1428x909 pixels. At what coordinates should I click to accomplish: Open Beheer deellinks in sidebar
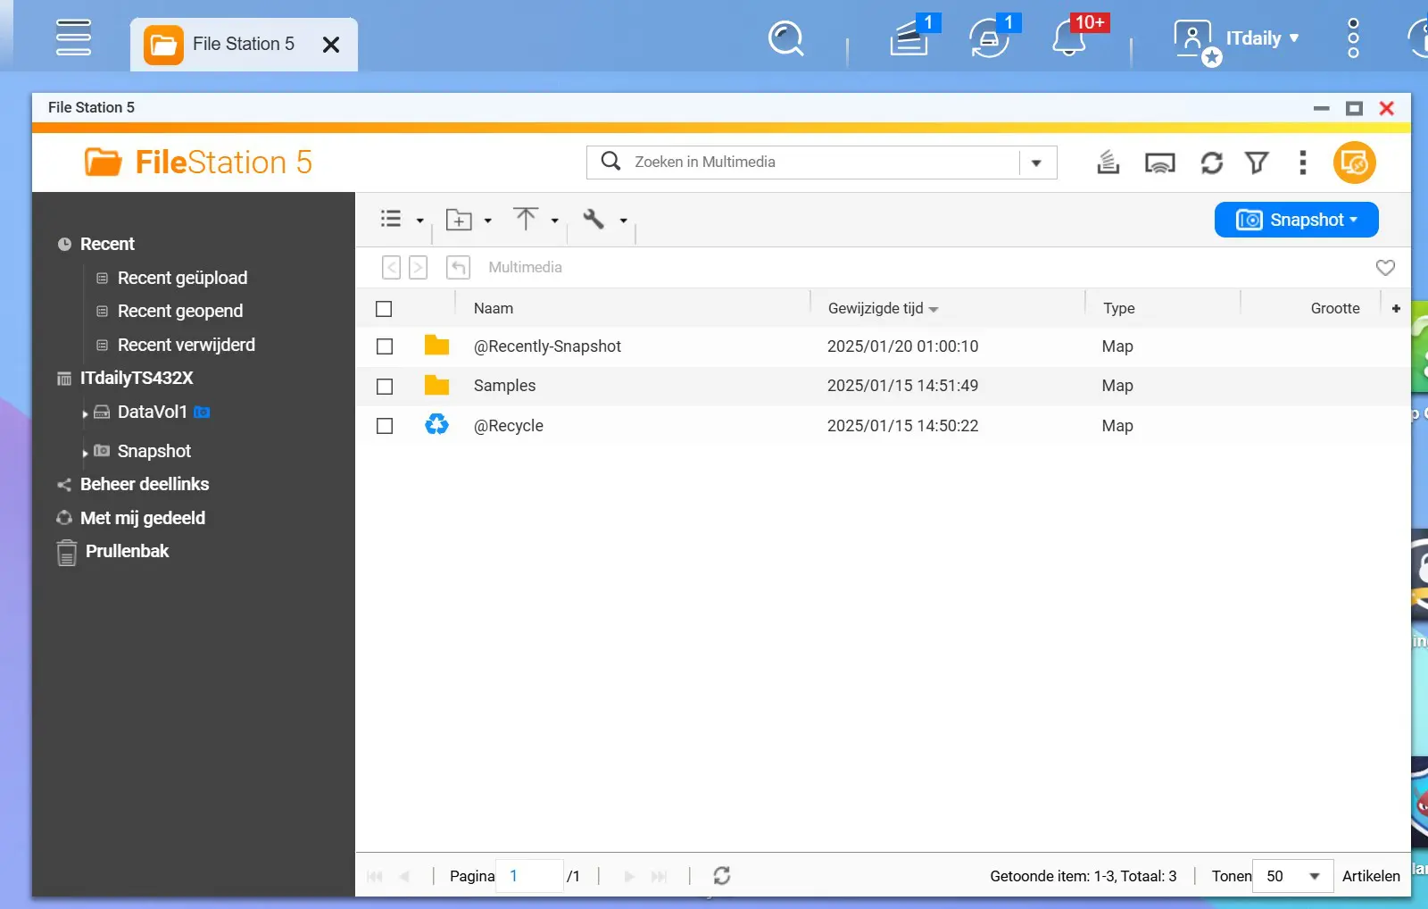tap(144, 484)
